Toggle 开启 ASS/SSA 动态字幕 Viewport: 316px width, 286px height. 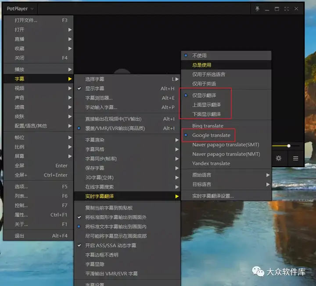click(127, 245)
